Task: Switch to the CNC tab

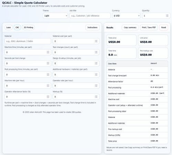Action: coord(17,27)
